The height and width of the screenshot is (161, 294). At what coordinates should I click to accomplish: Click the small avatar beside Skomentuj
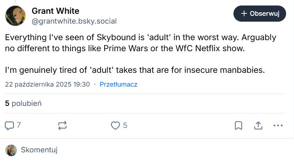point(11,150)
